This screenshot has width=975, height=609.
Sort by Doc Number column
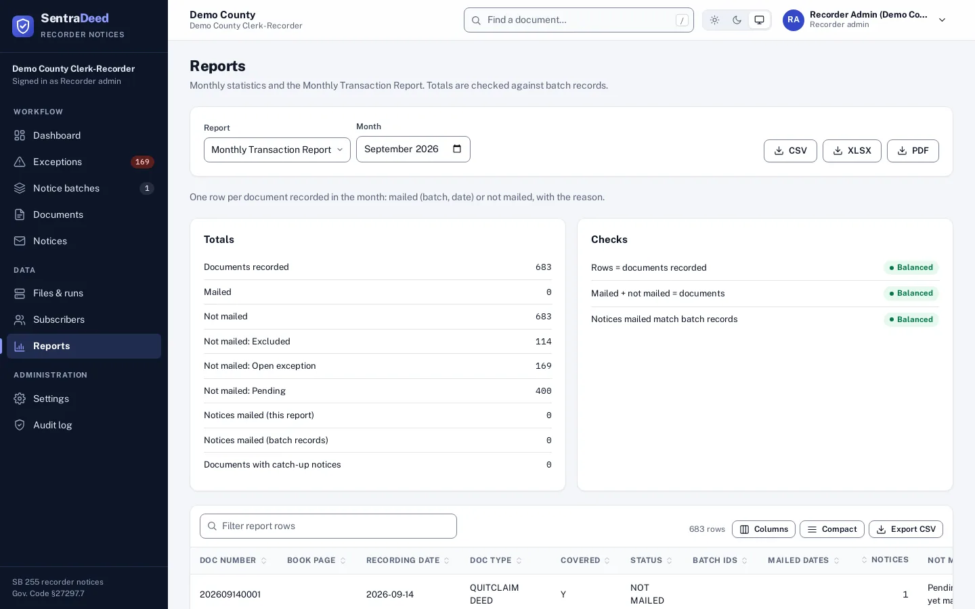click(234, 560)
